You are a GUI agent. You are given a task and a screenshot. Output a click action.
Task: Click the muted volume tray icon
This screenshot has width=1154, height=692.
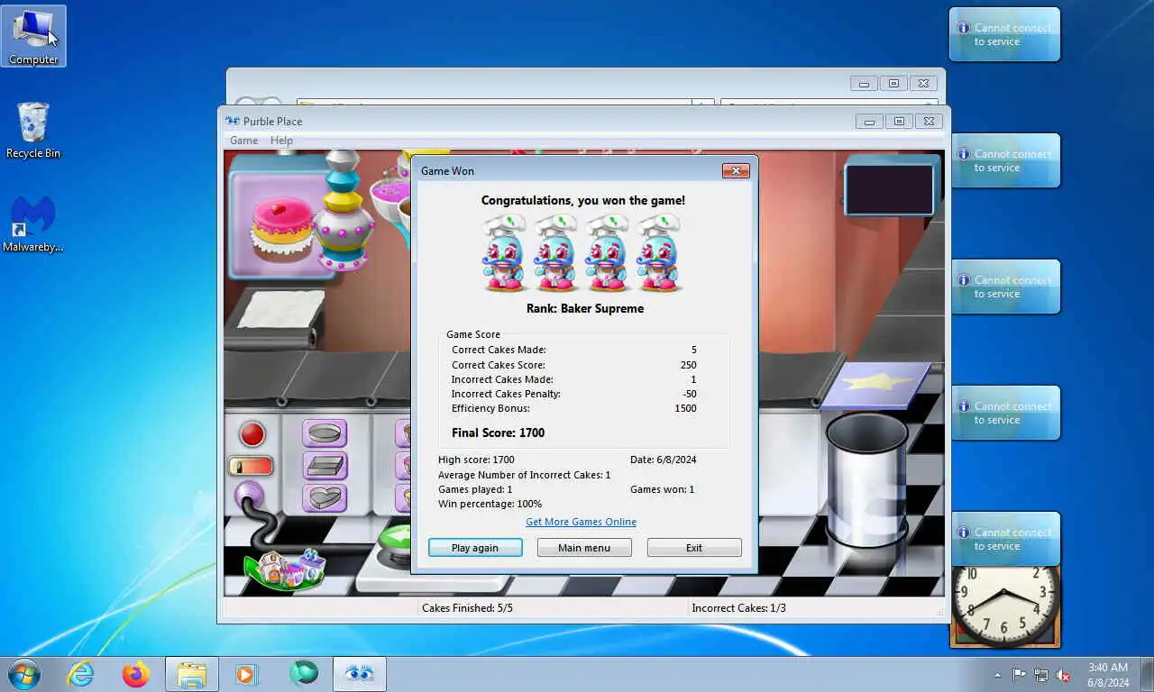(1063, 675)
